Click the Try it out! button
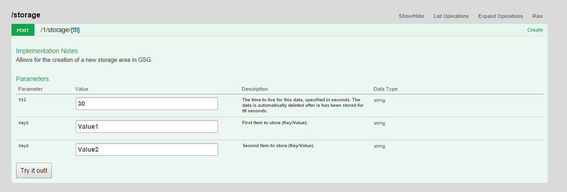 pos(34,170)
